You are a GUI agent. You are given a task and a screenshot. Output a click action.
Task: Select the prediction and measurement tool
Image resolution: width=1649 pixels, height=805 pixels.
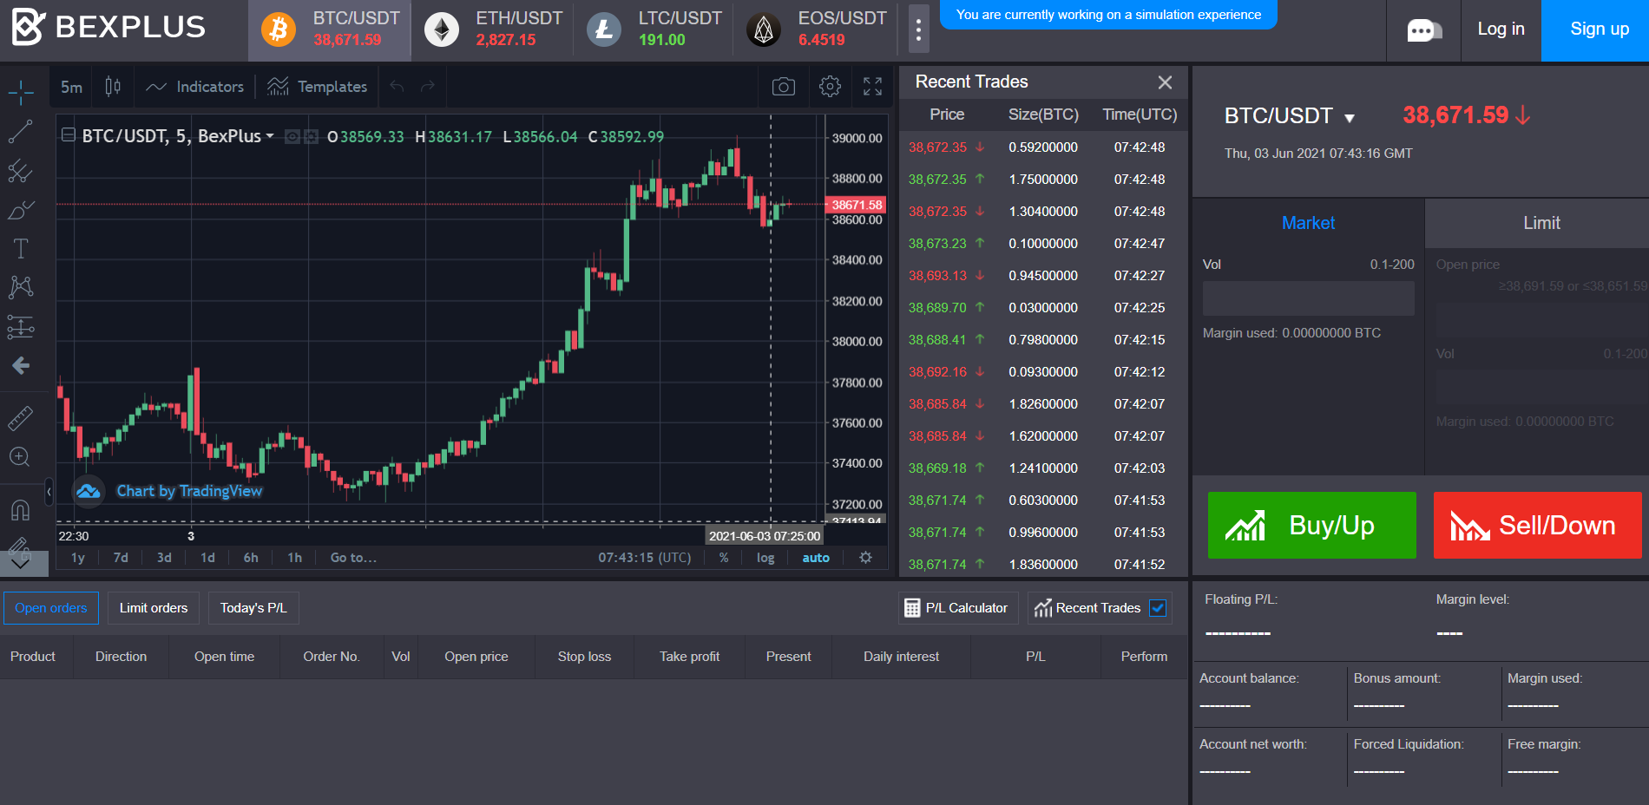coord(21,327)
